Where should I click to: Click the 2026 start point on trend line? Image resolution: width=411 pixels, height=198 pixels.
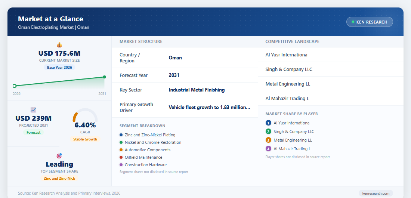15,86
